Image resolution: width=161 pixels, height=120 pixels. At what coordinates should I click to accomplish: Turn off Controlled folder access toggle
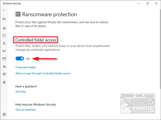pyautogui.click(x=20, y=59)
